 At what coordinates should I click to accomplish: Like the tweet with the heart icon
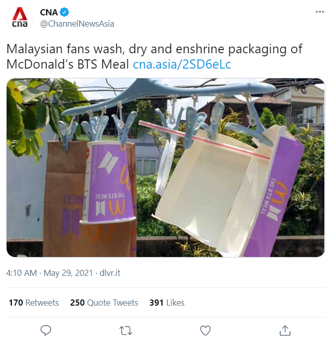205,331
